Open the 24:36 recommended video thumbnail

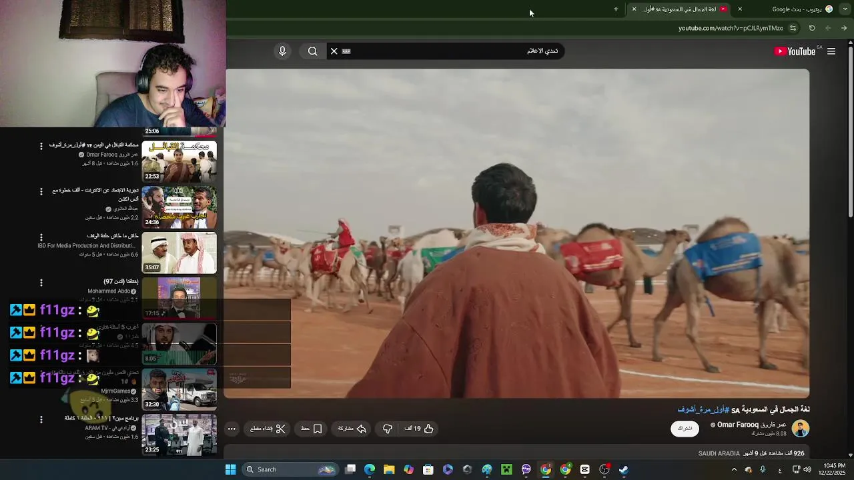pos(179,207)
